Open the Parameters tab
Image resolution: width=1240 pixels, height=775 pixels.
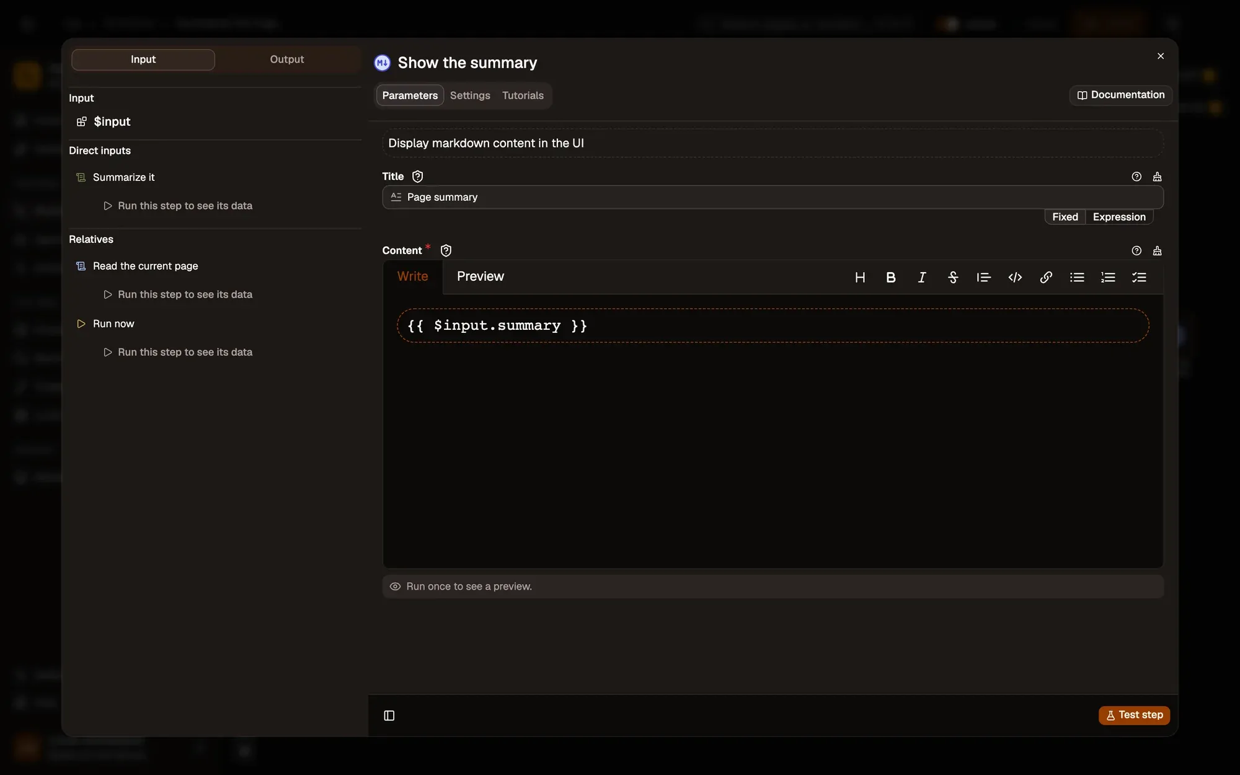(x=410, y=95)
